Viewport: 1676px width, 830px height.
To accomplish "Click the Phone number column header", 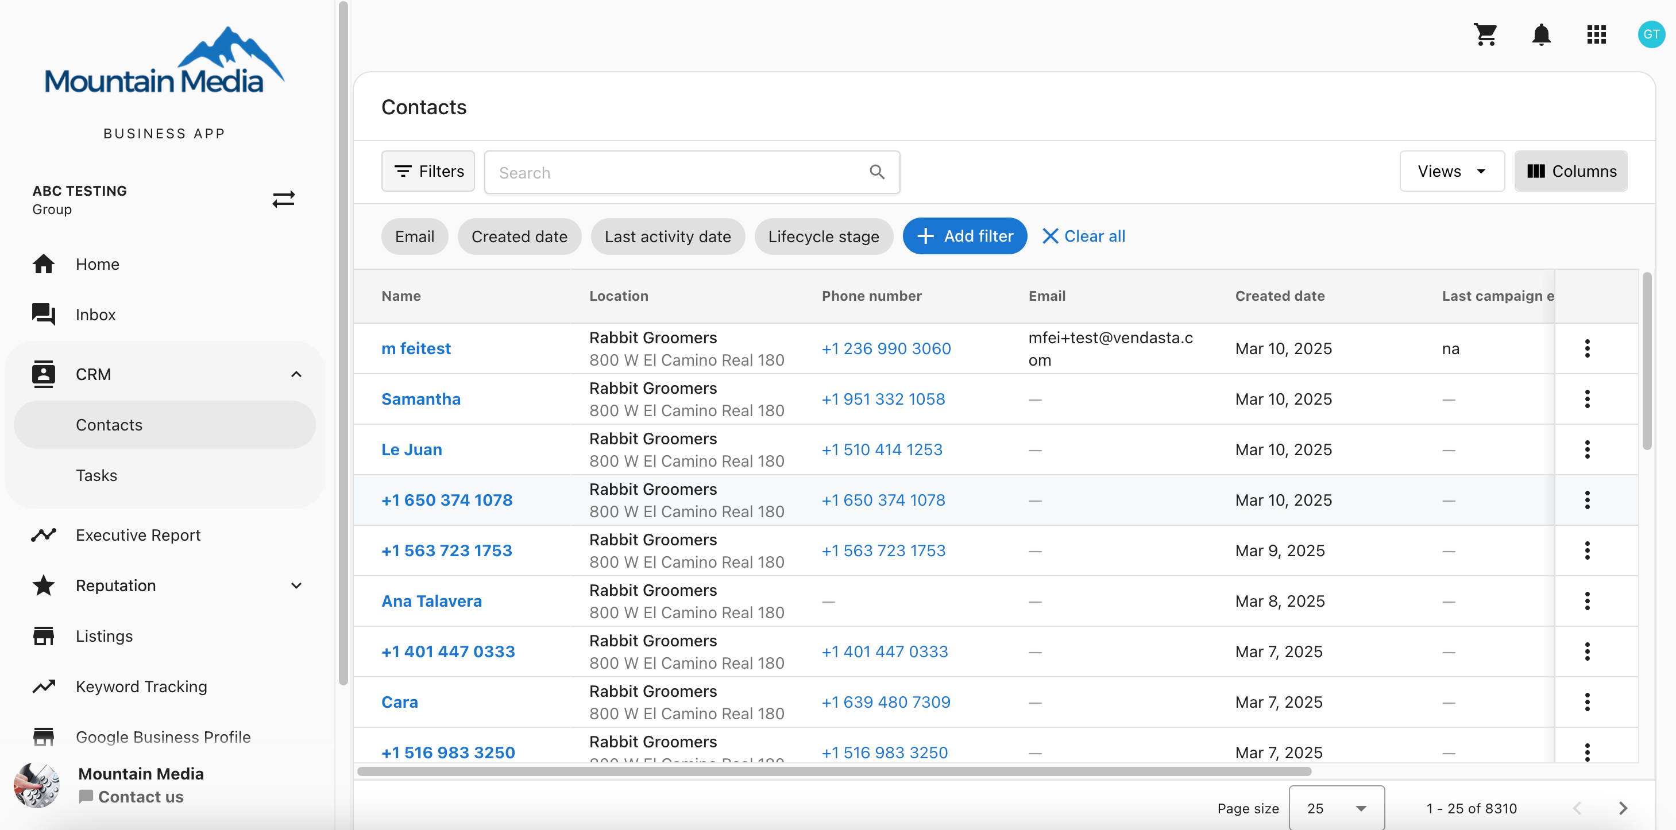I will click(x=871, y=296).
